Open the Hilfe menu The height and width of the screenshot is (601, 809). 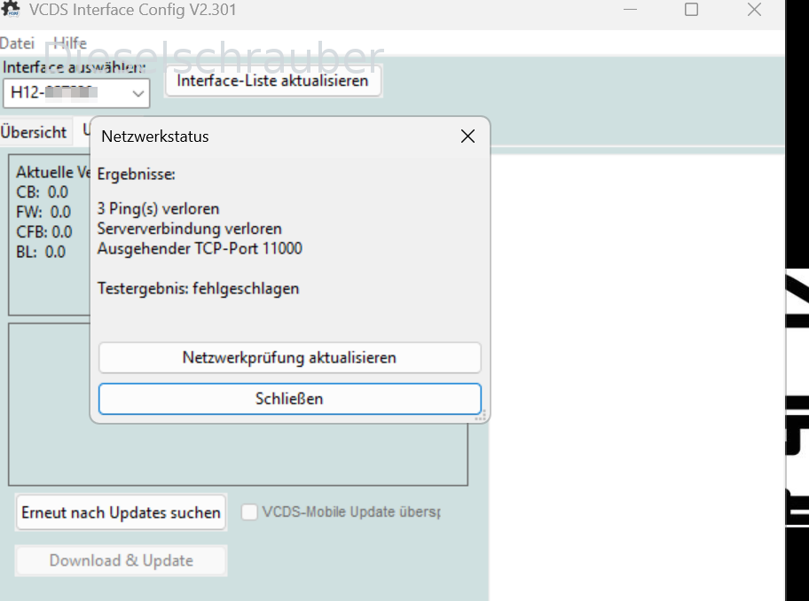70,43
